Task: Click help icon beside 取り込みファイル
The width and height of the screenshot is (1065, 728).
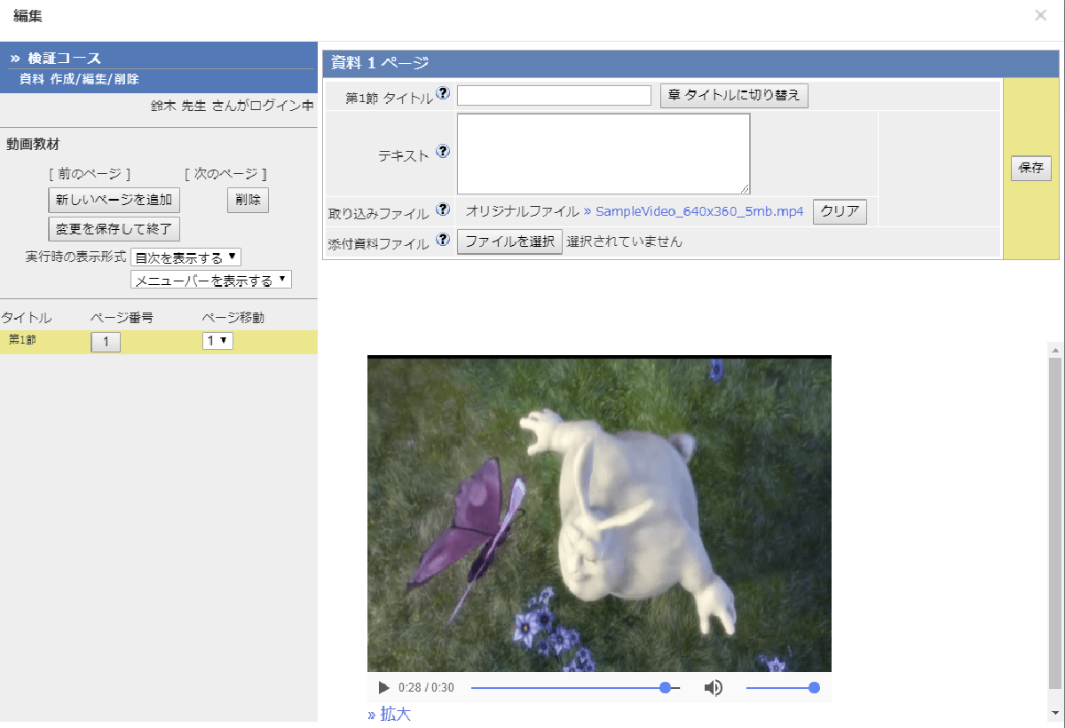Action: [x=443, y=210]
